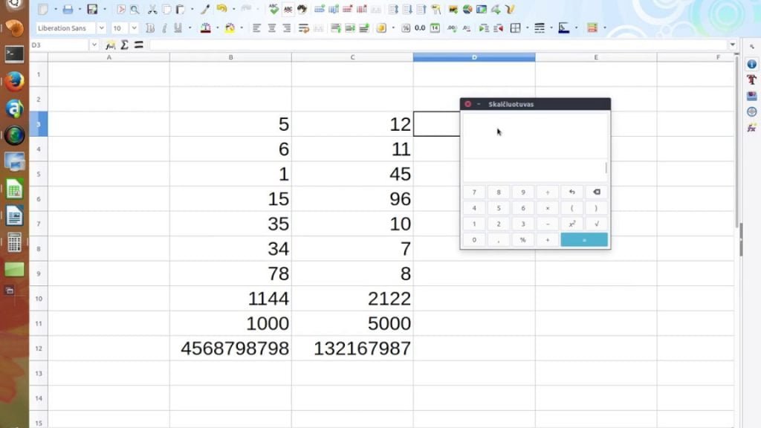Open the Font Name dropdown
Image resolution: width=761 pixels, height=428 pixels.
coord(101,28)
